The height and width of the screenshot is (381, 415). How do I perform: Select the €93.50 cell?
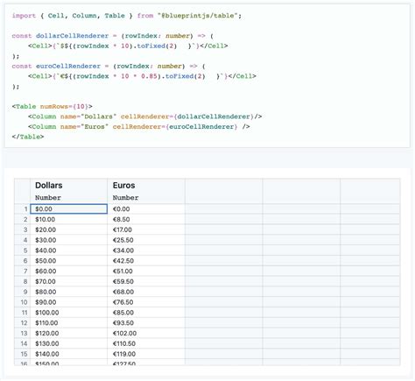(x=146, y=323)
